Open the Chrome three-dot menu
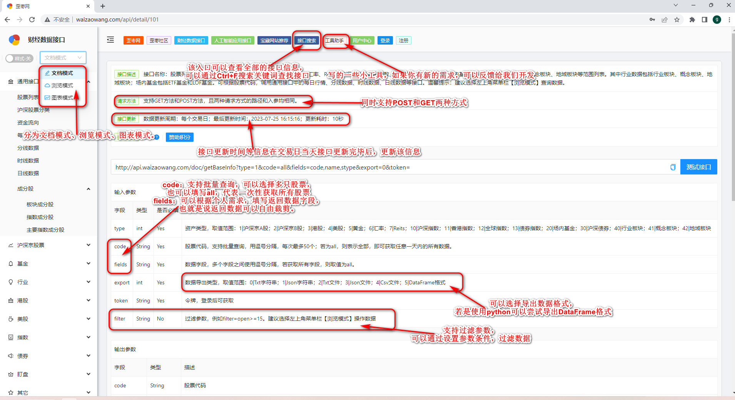The width and height of the screenshot is (735, 400). pyautogui.click(x=729, y=20)
